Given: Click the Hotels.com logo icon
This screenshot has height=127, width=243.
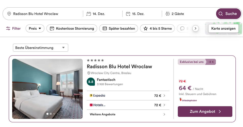Looking at the screenshot, I should tap(91, 105).
